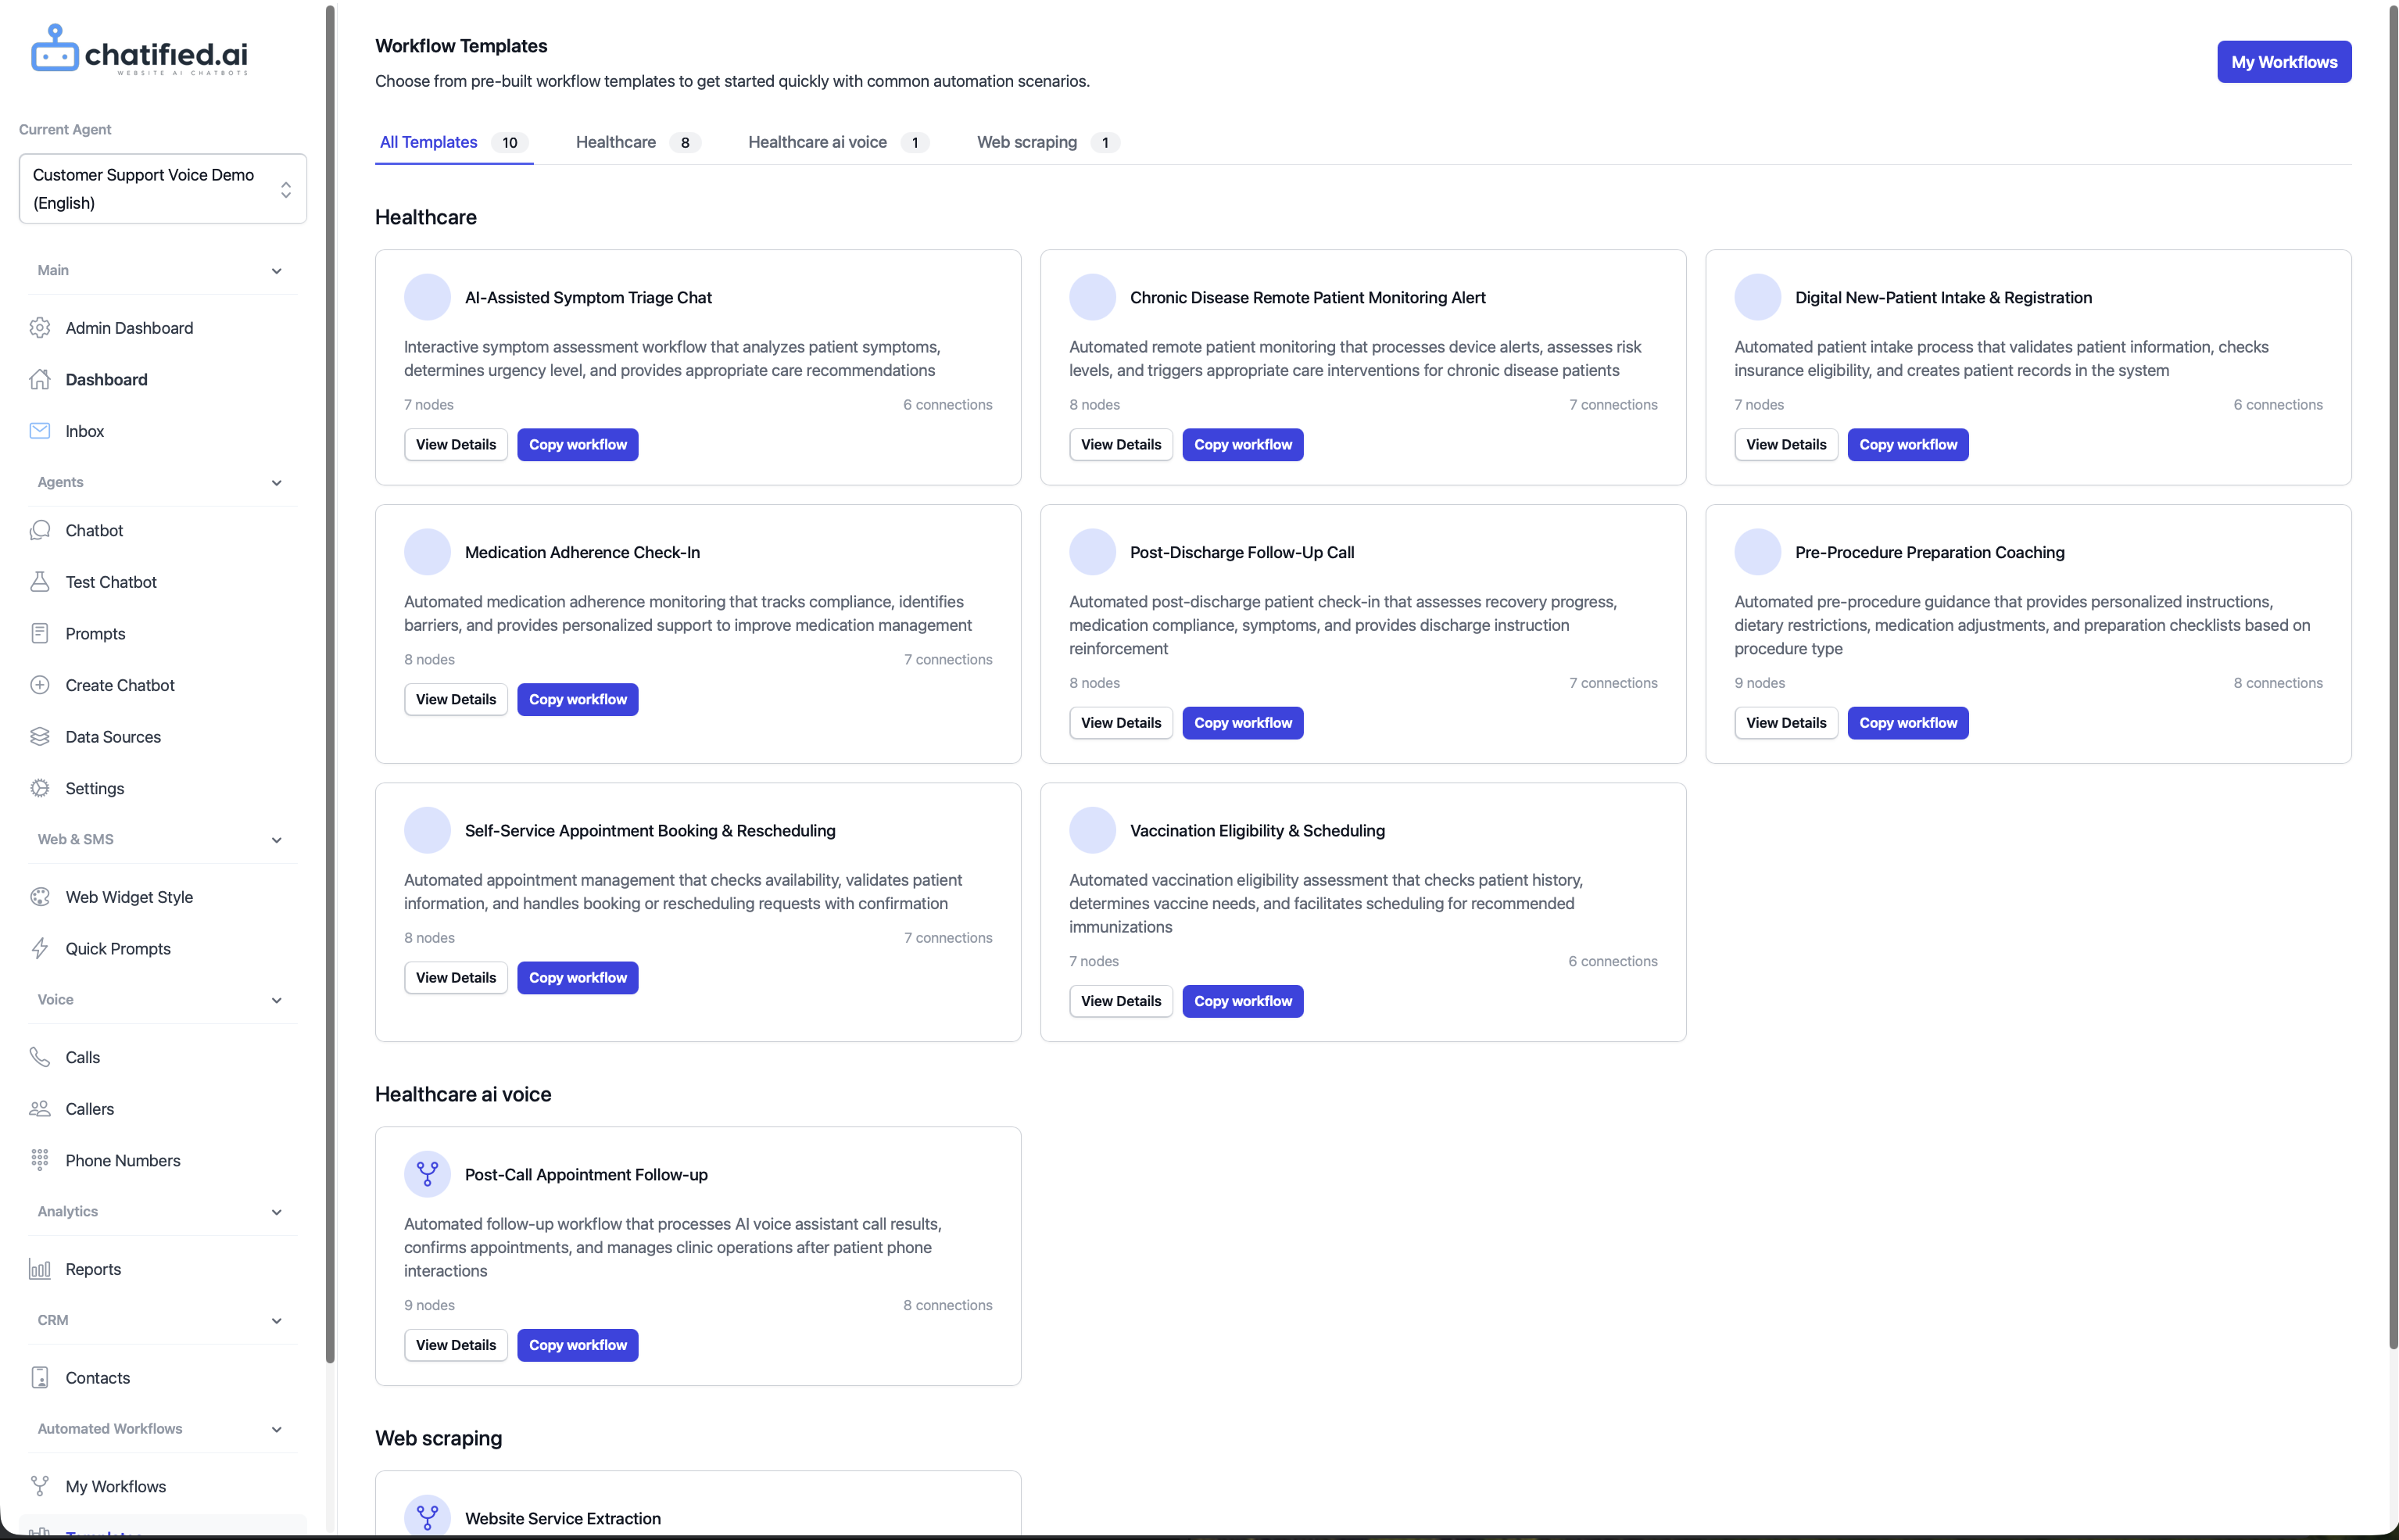
Task: Click the Post-Call Appointment Follow-up workflow icon
Action: [x=427, y=1174]
